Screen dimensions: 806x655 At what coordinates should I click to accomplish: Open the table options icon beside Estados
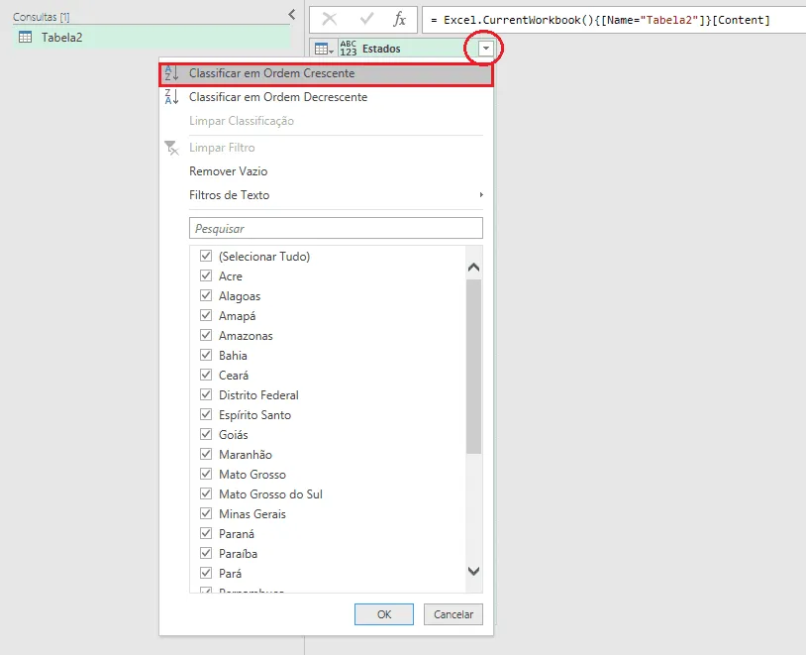tap(324, 49)
